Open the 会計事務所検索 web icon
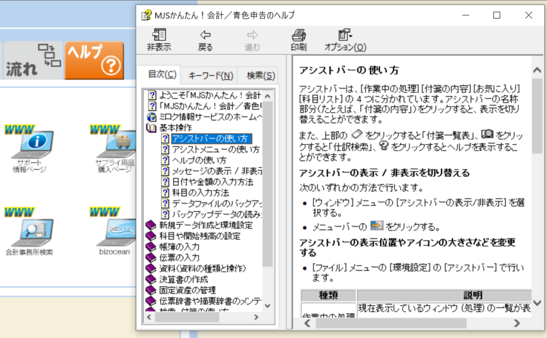The image size is (547, 338). (29, 232)
